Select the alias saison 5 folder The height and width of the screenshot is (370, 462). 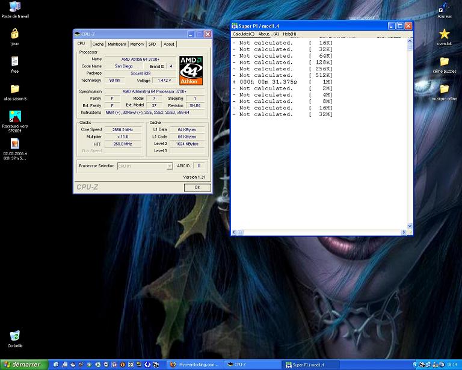click(x=14, y=88)
